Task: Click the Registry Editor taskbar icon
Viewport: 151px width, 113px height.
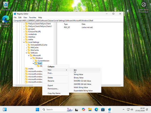Action: coord(109,110)
